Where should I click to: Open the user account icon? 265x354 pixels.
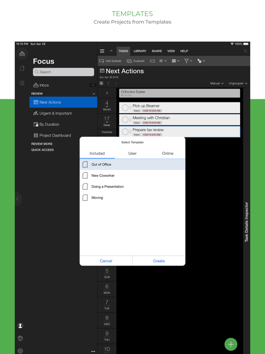[x=20, y=325]
